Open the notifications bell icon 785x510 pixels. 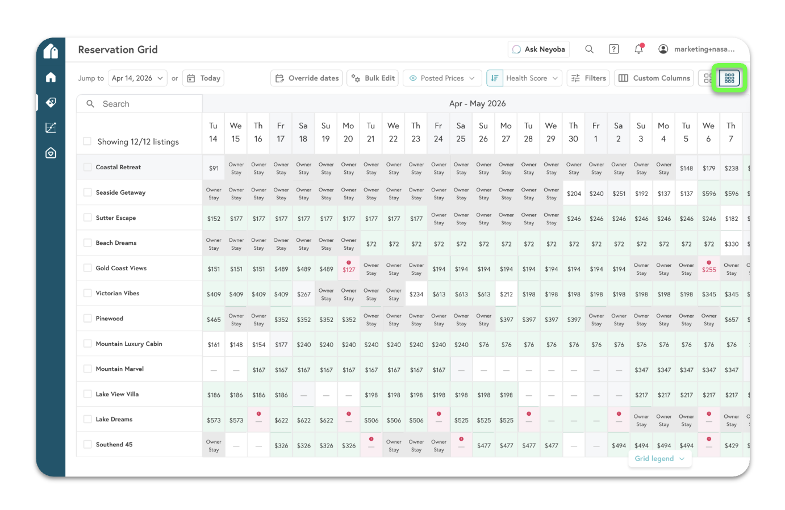click(638, 49)
